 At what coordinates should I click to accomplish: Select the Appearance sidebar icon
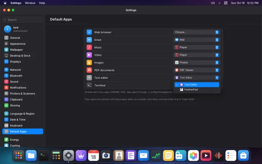tap(6, 44)
